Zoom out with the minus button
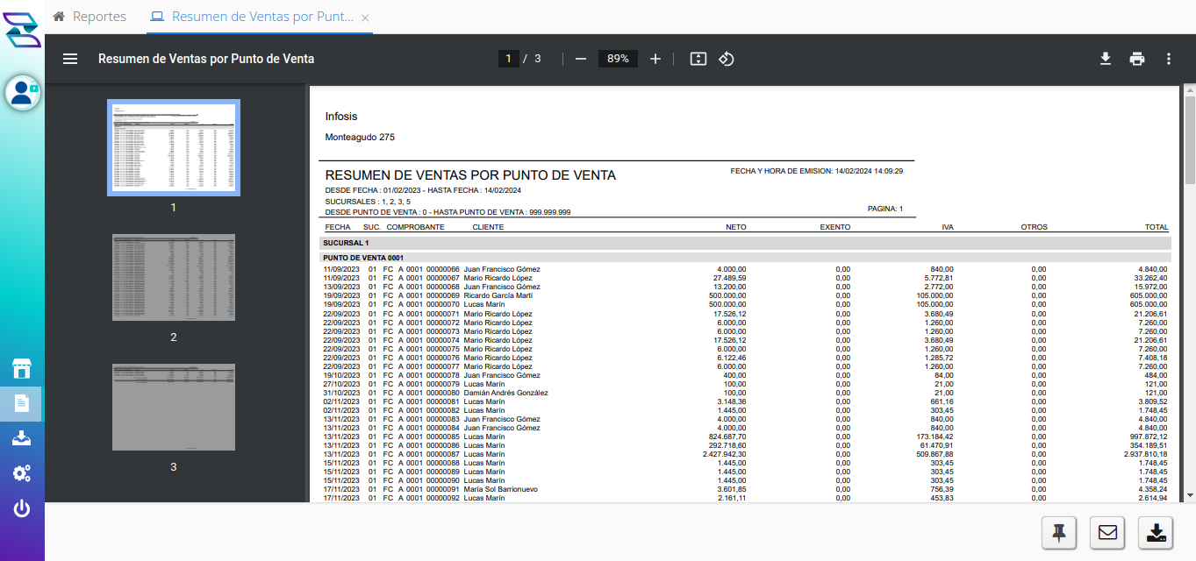1196x561 pixels. (x=580, y=59)
